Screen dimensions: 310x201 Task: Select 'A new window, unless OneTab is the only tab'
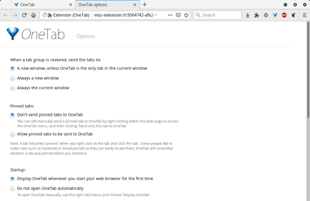point(12,68)
